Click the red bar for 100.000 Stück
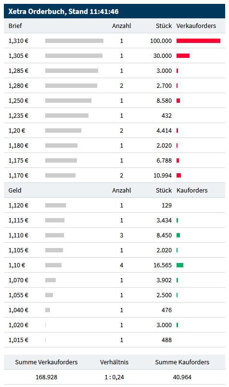229x387 pixels. tap(198, 41)
